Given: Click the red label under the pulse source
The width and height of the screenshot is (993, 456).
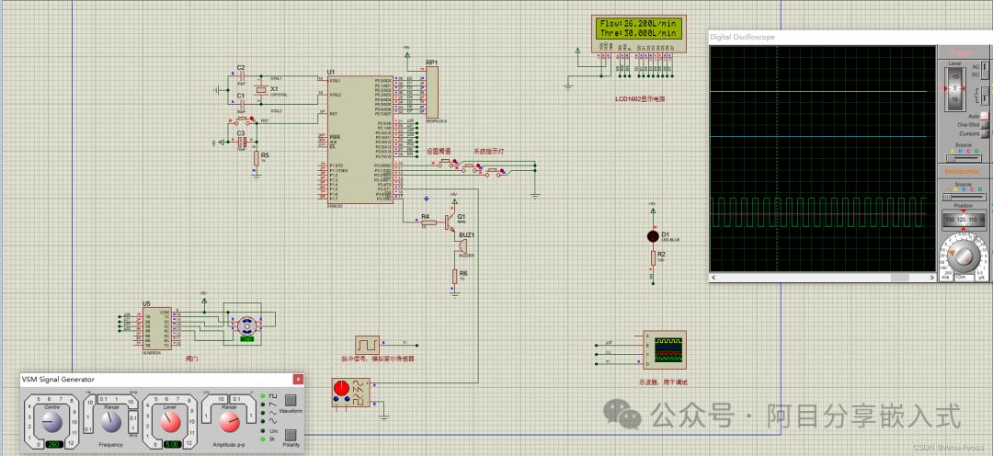Looking at the screenshot, I should pyautogui.click(x=378, y=359).
